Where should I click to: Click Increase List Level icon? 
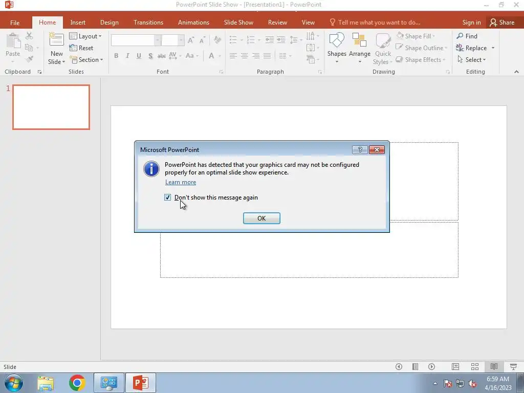[x=281, y=40]
